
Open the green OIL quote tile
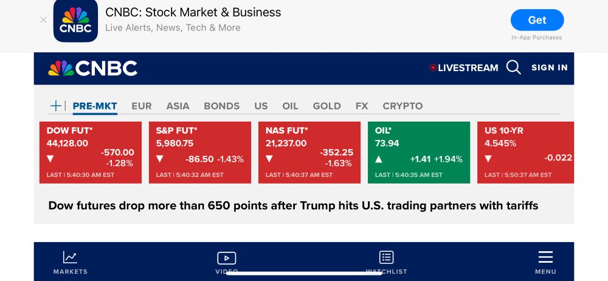tap(419, 153)
